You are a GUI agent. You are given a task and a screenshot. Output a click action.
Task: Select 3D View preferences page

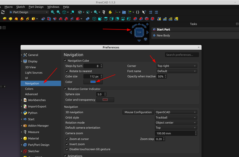[31, 67]
